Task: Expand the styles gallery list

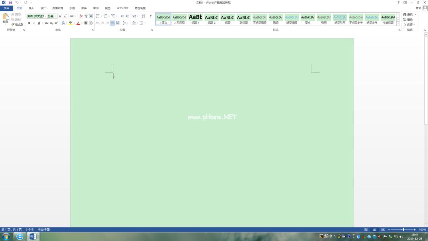Action: pyautogui.click(x=398, y=24)
